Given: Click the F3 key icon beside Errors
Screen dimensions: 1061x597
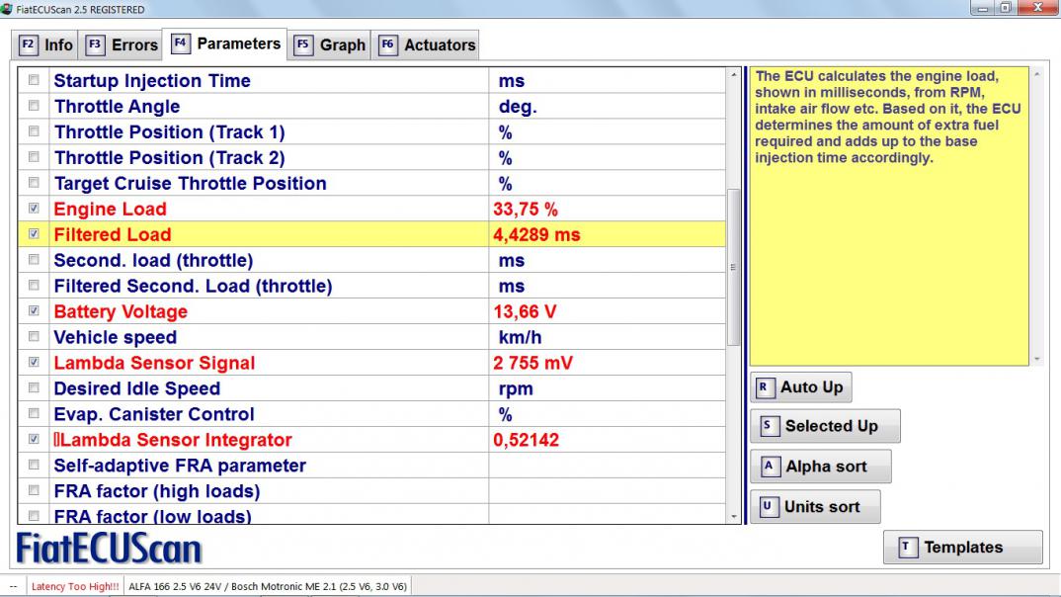Looking at the screenshot, I should [96, 45].
